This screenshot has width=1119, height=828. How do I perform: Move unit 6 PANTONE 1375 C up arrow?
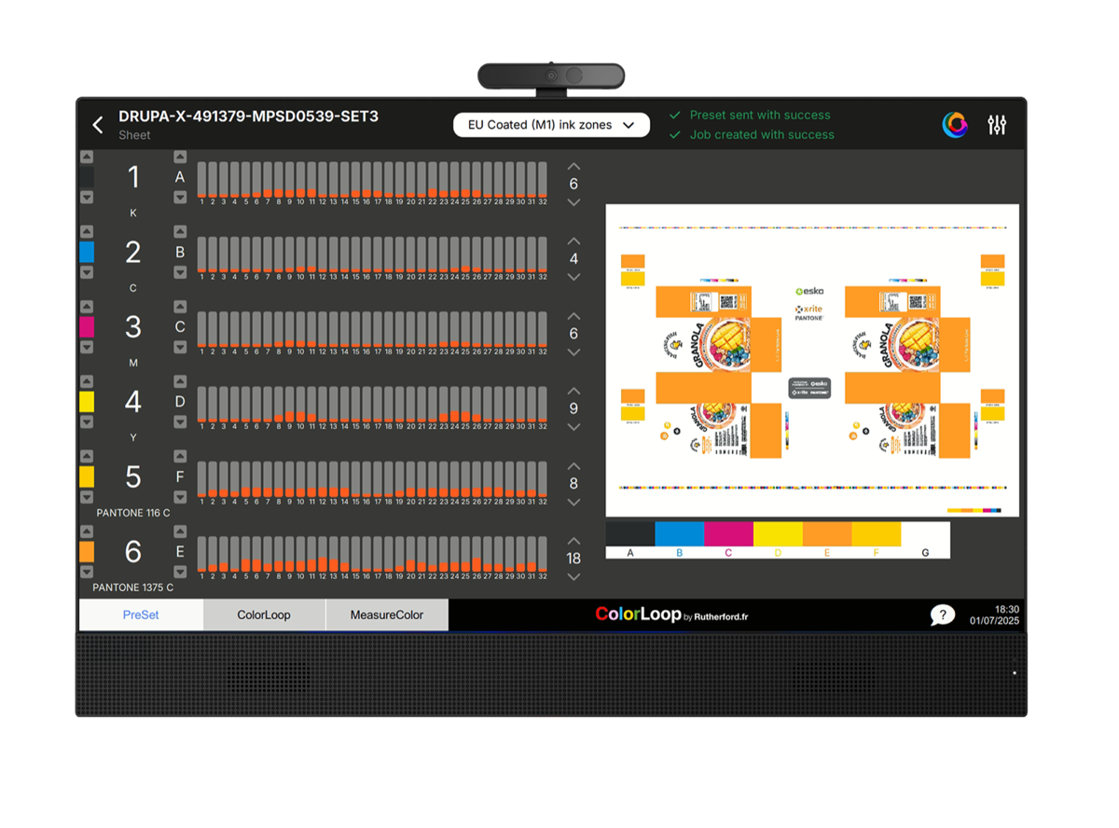point(87,531)
